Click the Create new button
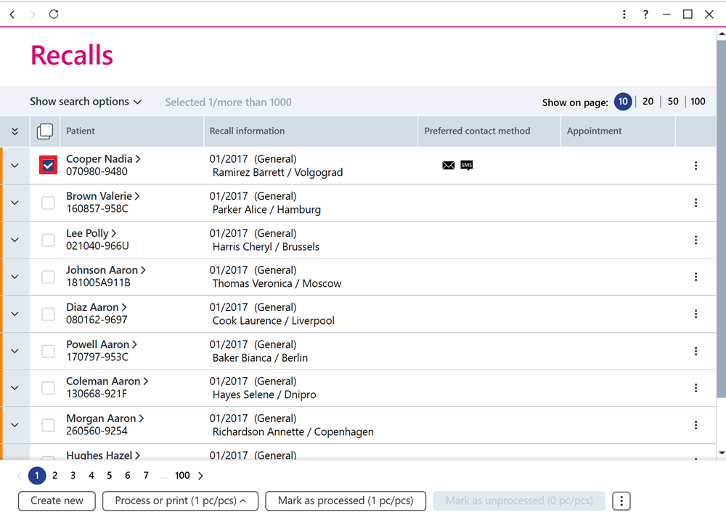Viewport: 726px width, 515px height. pyautogui.click(x=57, y=500)
